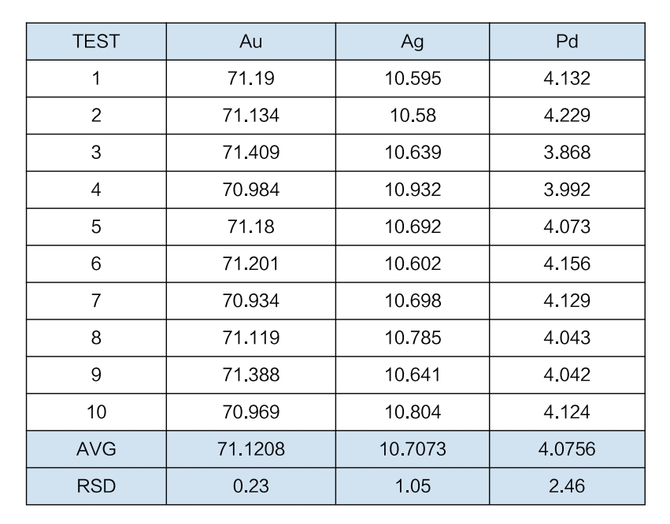Click the Au average 71.1208 cell
The width and height of the screenshot is (670, 524).
[x=251, y=449]
